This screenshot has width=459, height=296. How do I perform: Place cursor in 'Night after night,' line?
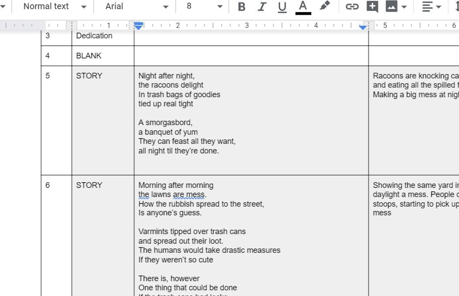pyautogui.click(x=166, y=76)
